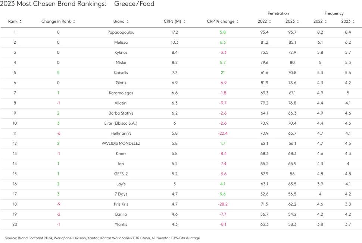This screenshot has width=362, height=243.
Task: Sort table using CRPs (M) arrow icon
Action: pyautogui.click(x=184, y=22)
